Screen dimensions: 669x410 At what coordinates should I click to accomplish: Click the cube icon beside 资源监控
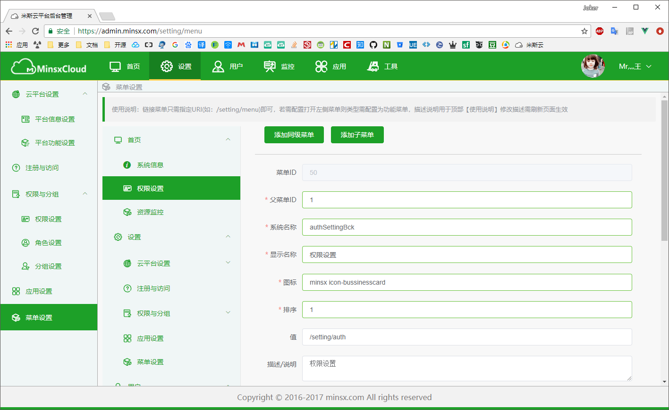click(x=127, y=212)
